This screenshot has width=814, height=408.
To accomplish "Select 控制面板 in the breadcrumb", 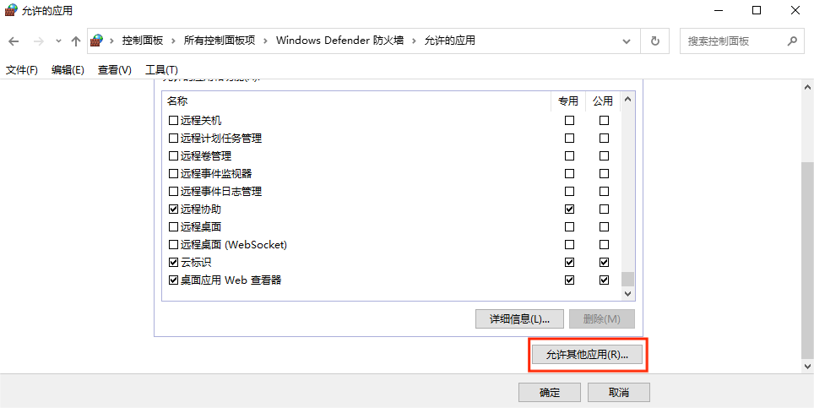I will pyautogui.click(x=143, y=40).
